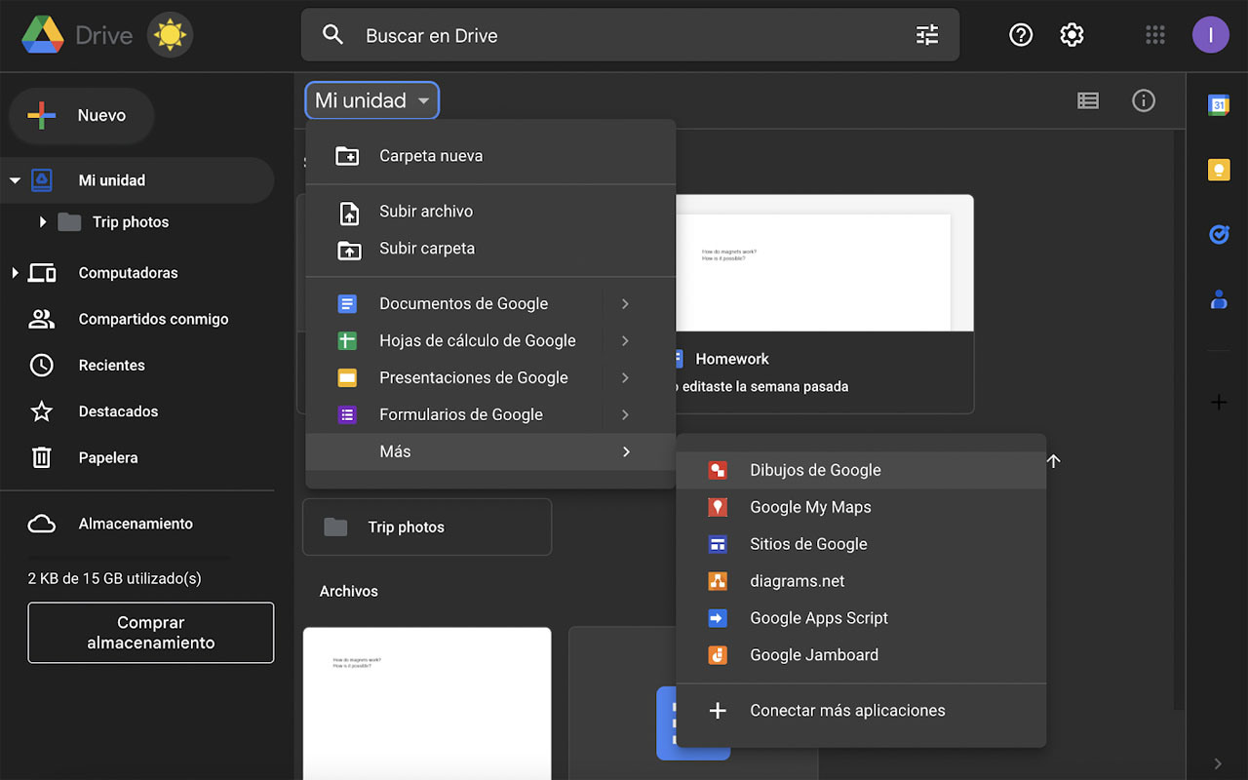Open Almacenamiento in sidebar
The height and width of the screenshot is (780, 1248).
136,524
